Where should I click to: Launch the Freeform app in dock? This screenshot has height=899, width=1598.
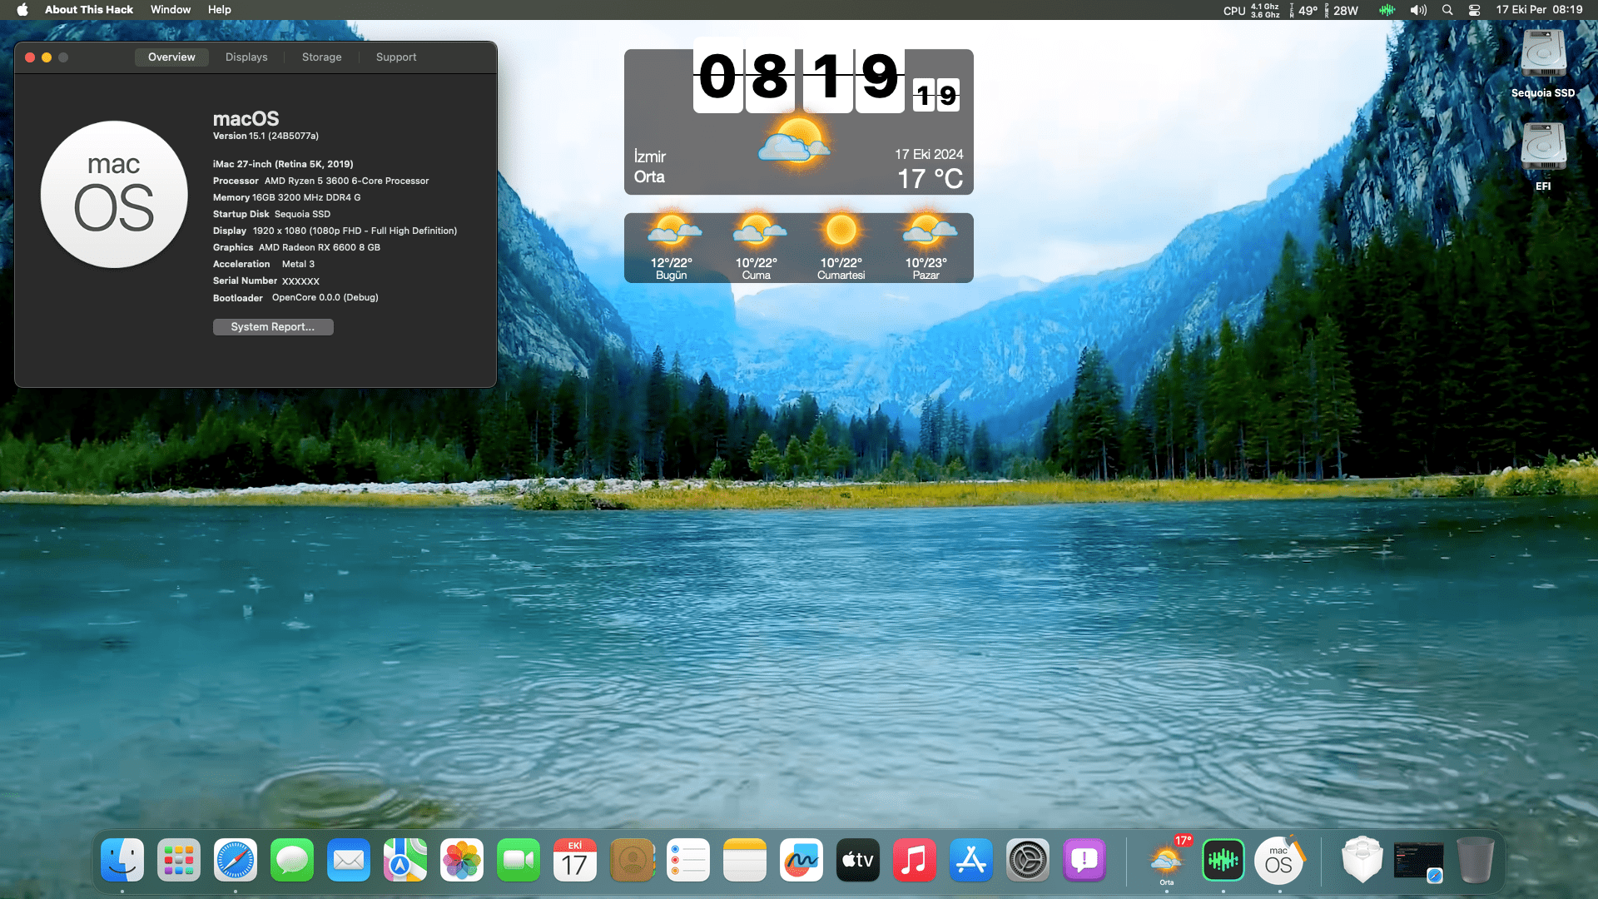pos(801,861)
